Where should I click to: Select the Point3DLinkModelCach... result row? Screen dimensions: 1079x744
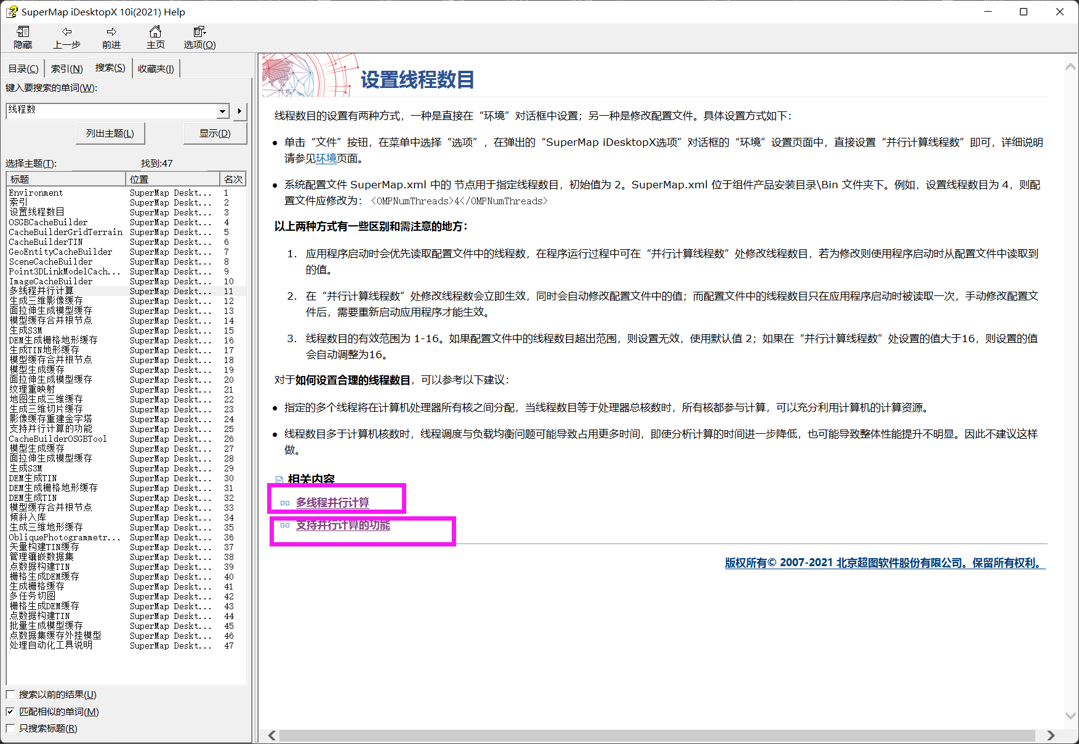click(x=126, y=271)
